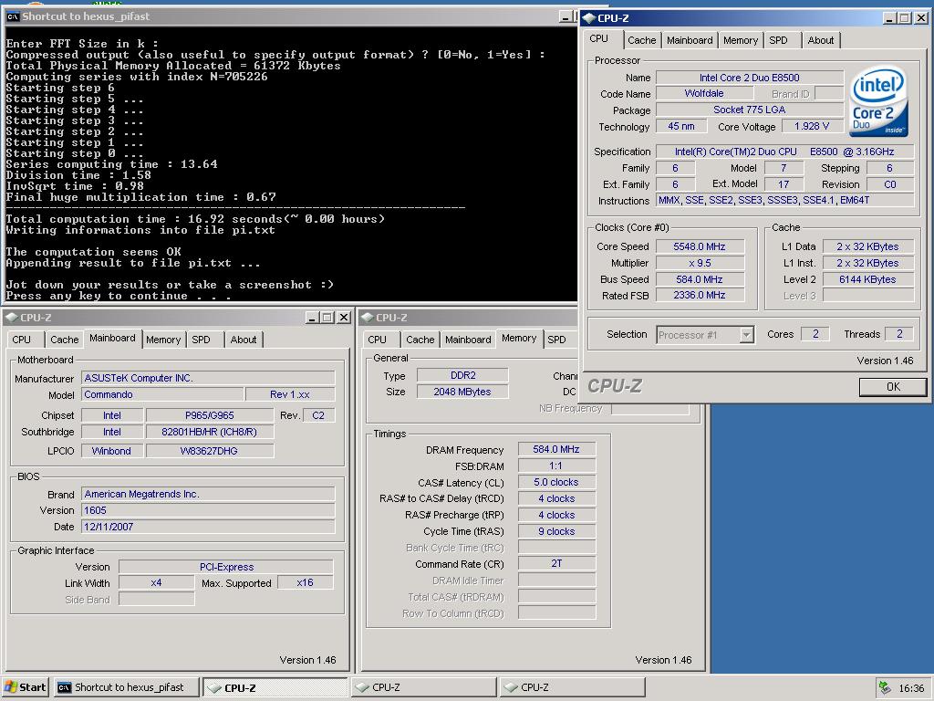The image size is (934, 701).
Task: Open Mainboard tab in Memory CPU-Z window
Action: coord(468,340)
